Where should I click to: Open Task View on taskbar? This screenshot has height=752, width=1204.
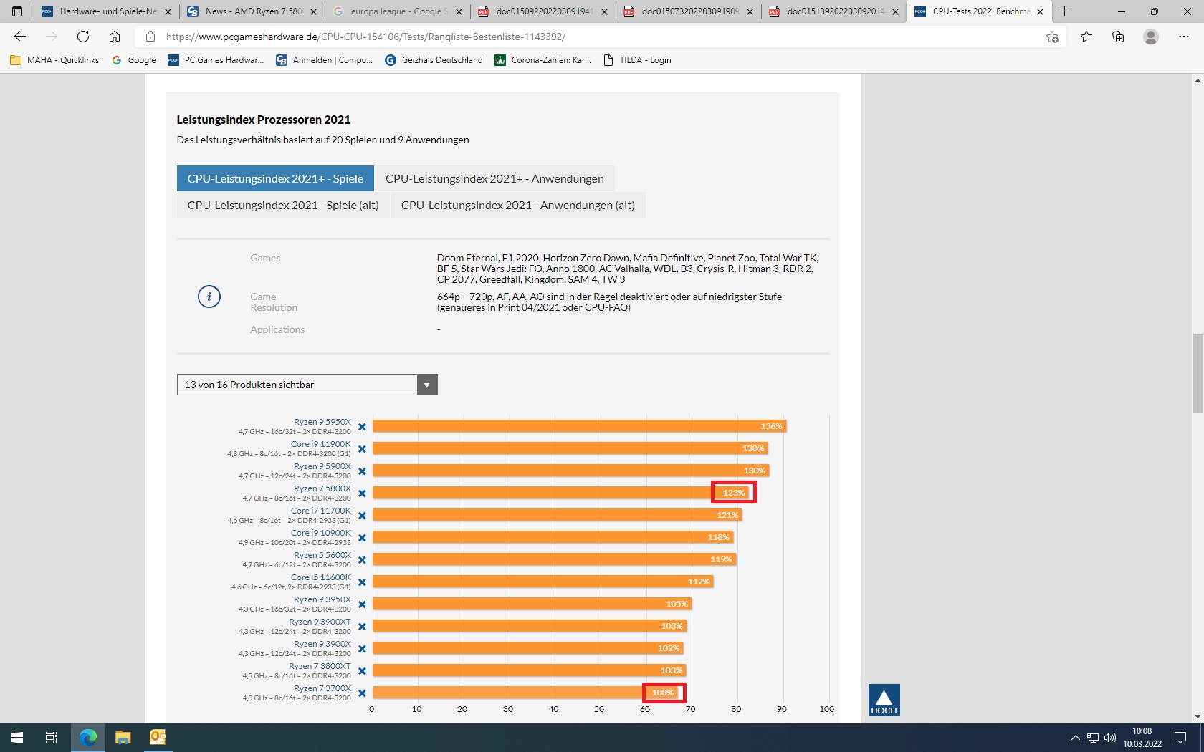pos(52,738)
